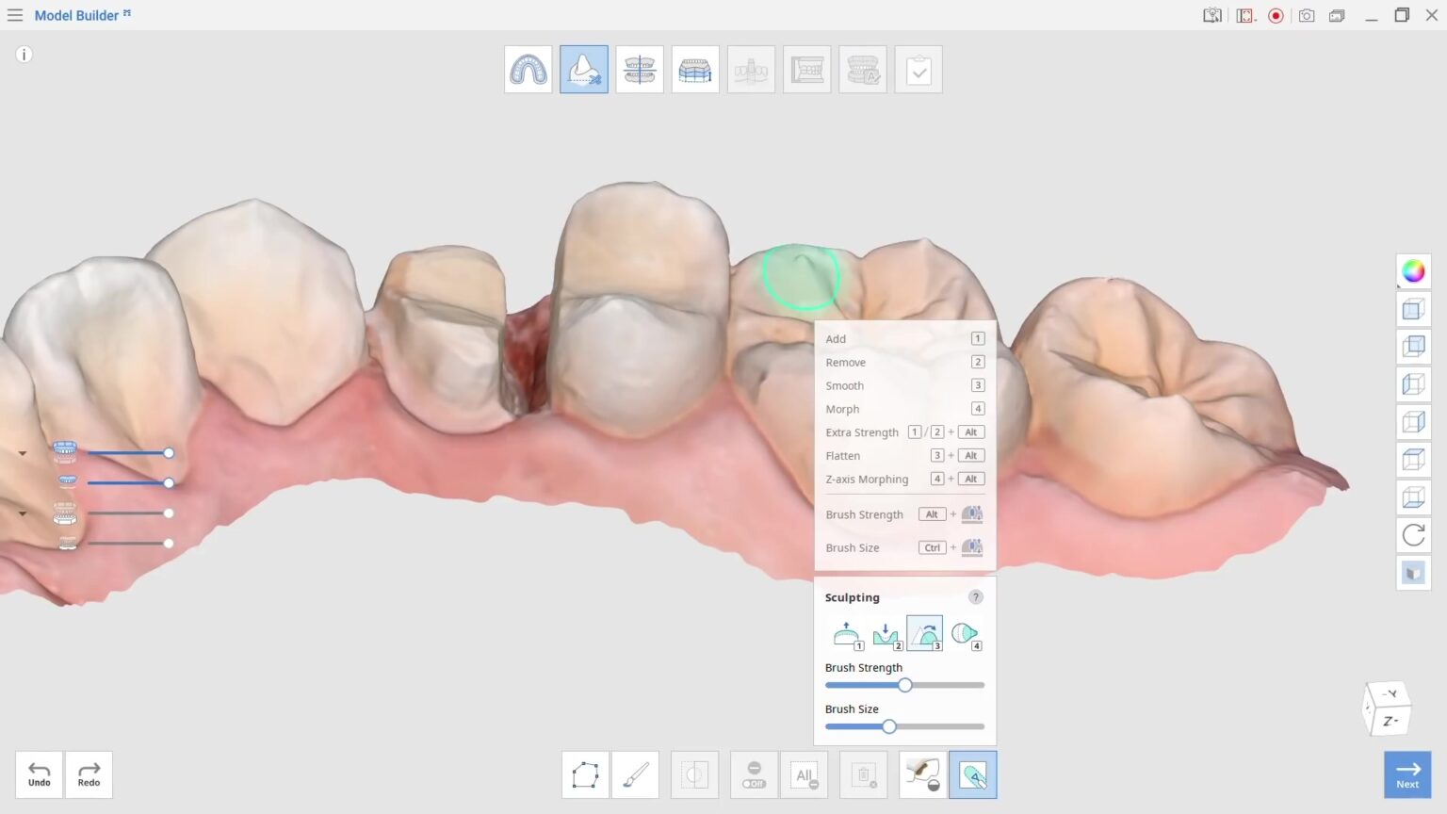1447x814 pixels.
Task: Choose Smooth from the sculpting options menu
Action: click(844, 385)
